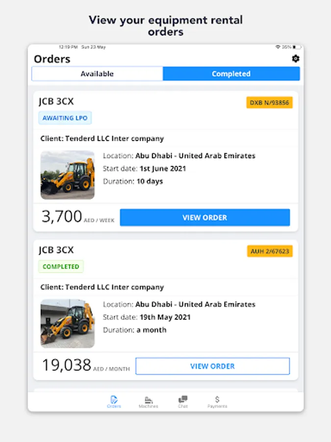Tap the 3,700 AED / WEEK price
Screen dimensions: 331x442
tap(78, 217)
